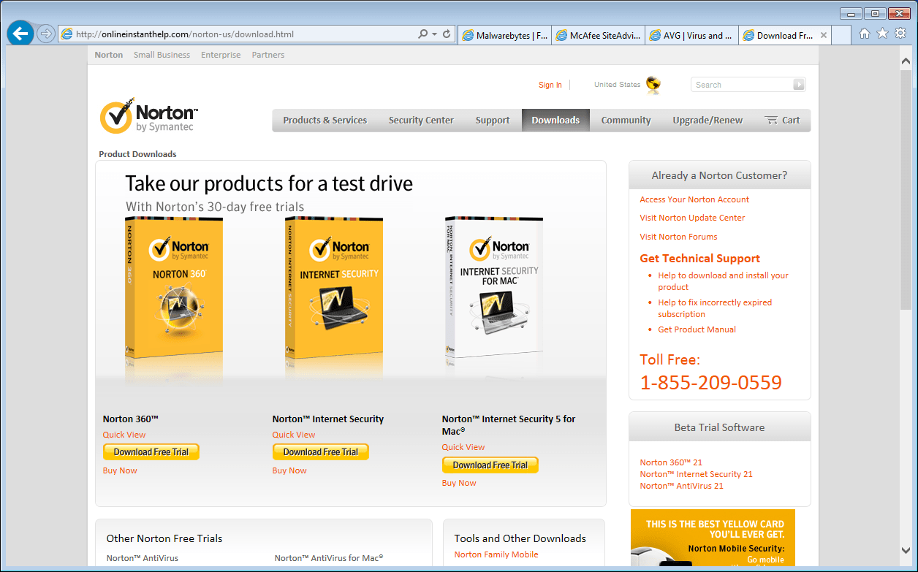Close the Download Free tab

pos(824,35)
